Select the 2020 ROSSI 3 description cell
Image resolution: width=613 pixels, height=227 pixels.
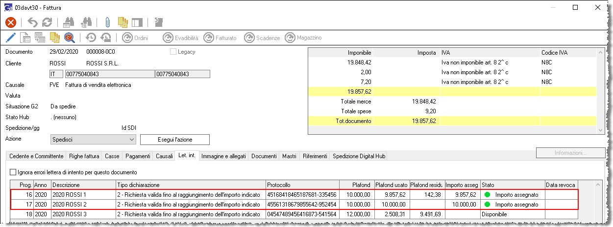click(83, 214)
